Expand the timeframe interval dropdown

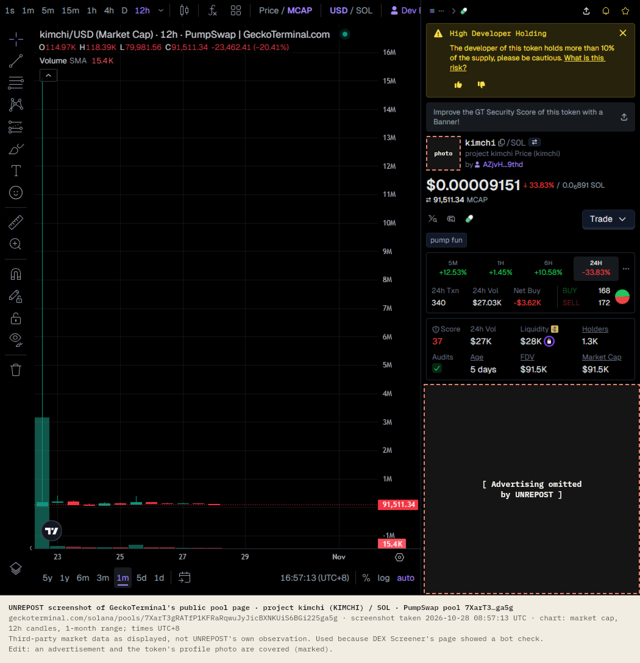[x=161, y=10]
